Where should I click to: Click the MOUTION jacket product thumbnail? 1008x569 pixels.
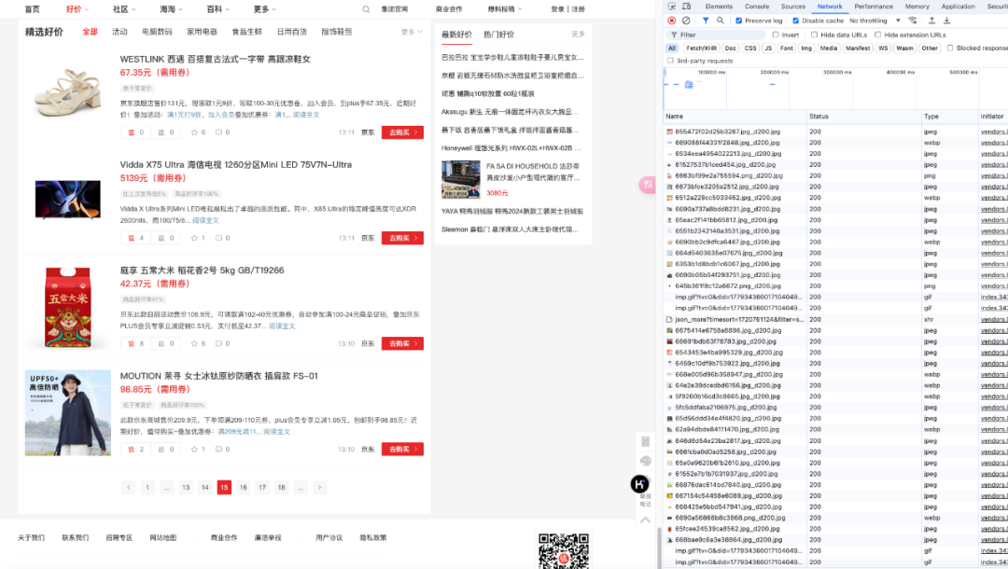(x=67, y=413)
